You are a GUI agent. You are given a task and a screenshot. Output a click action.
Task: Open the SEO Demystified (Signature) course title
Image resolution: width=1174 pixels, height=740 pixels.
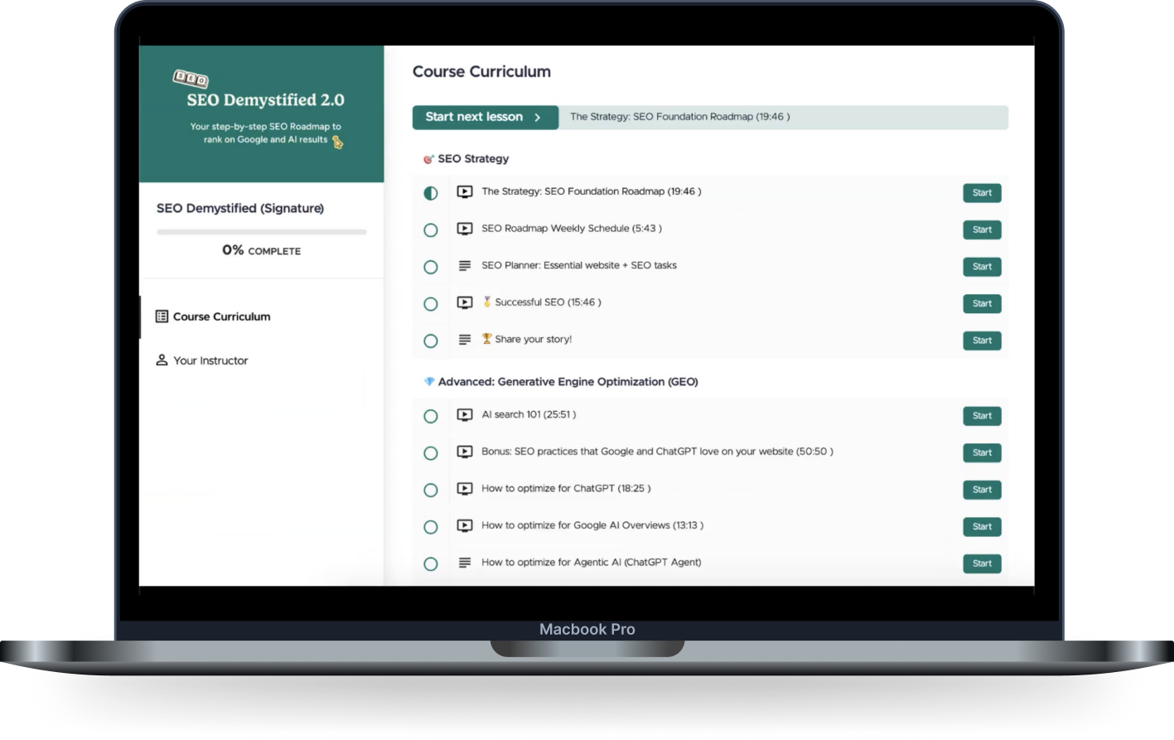click(x=240, y=208)
